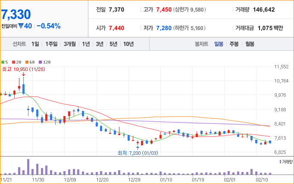Click the blue down-triangle change icon
This screenshot has height=184, width=294.
coord(21,26)
